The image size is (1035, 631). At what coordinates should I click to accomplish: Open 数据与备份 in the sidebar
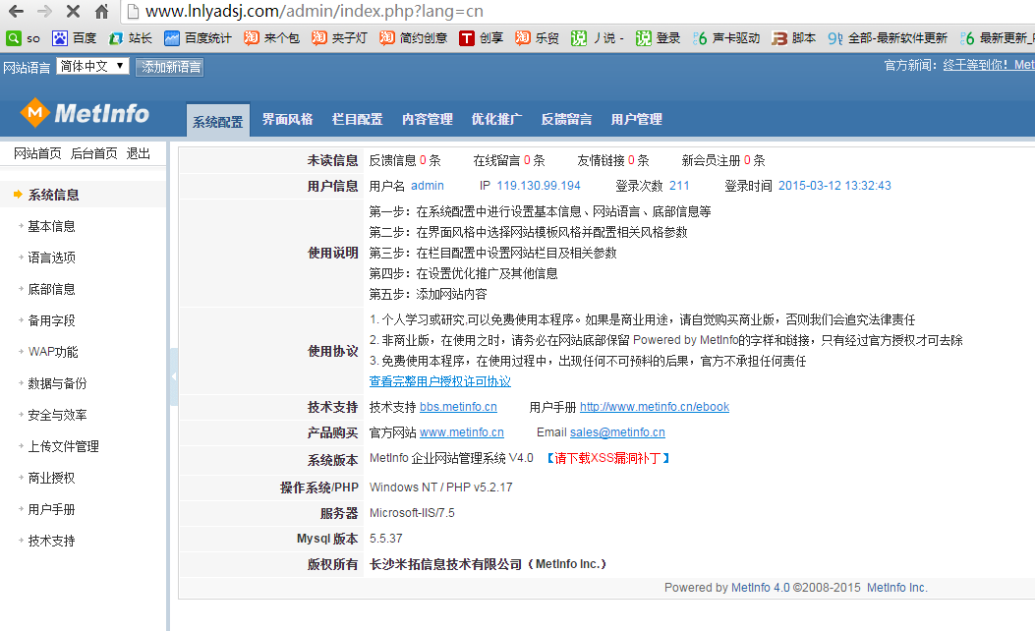point(57,383)
